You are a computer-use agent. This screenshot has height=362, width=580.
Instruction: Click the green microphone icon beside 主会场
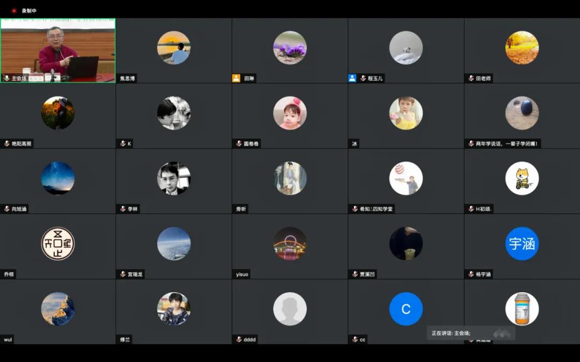pos(6,78)
